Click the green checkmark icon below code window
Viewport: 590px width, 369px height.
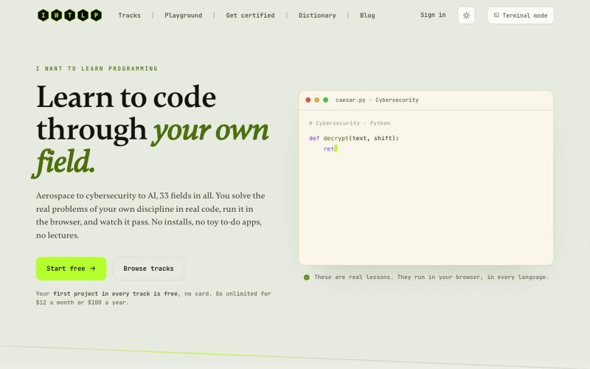pyautogui.click(x=307, y=277)
